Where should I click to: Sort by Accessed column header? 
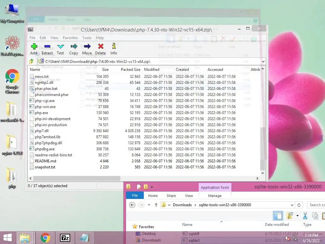[x=215, y=70]
